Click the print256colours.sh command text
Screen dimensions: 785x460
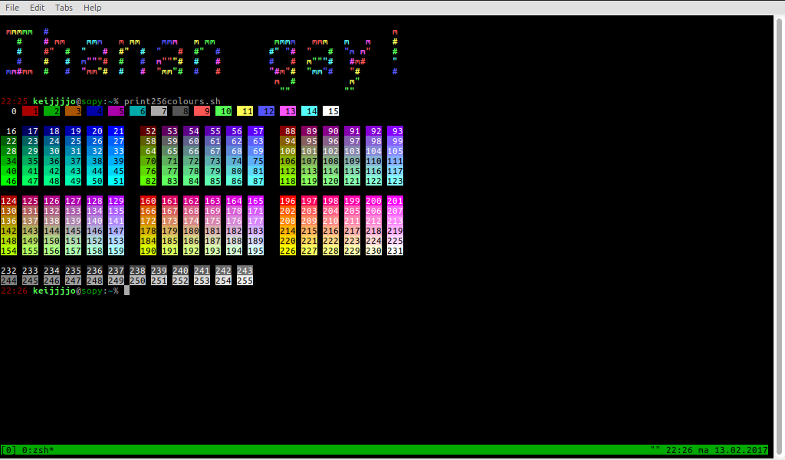[172, 101]
